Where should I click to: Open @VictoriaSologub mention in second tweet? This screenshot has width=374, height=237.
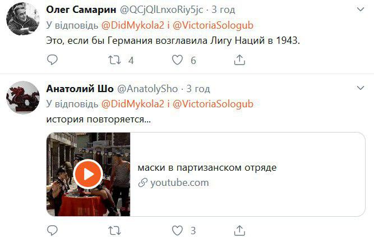(213, 104)
